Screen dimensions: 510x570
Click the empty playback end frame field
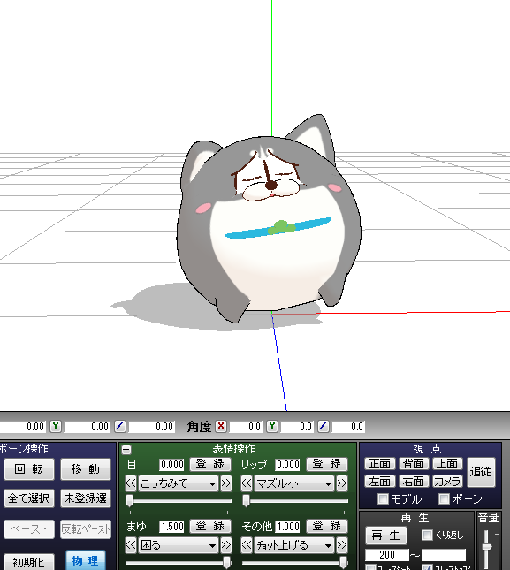[444, 555]
